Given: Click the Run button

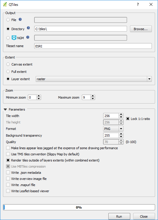Looking at the screenshot, I should [x=119, y=216].
